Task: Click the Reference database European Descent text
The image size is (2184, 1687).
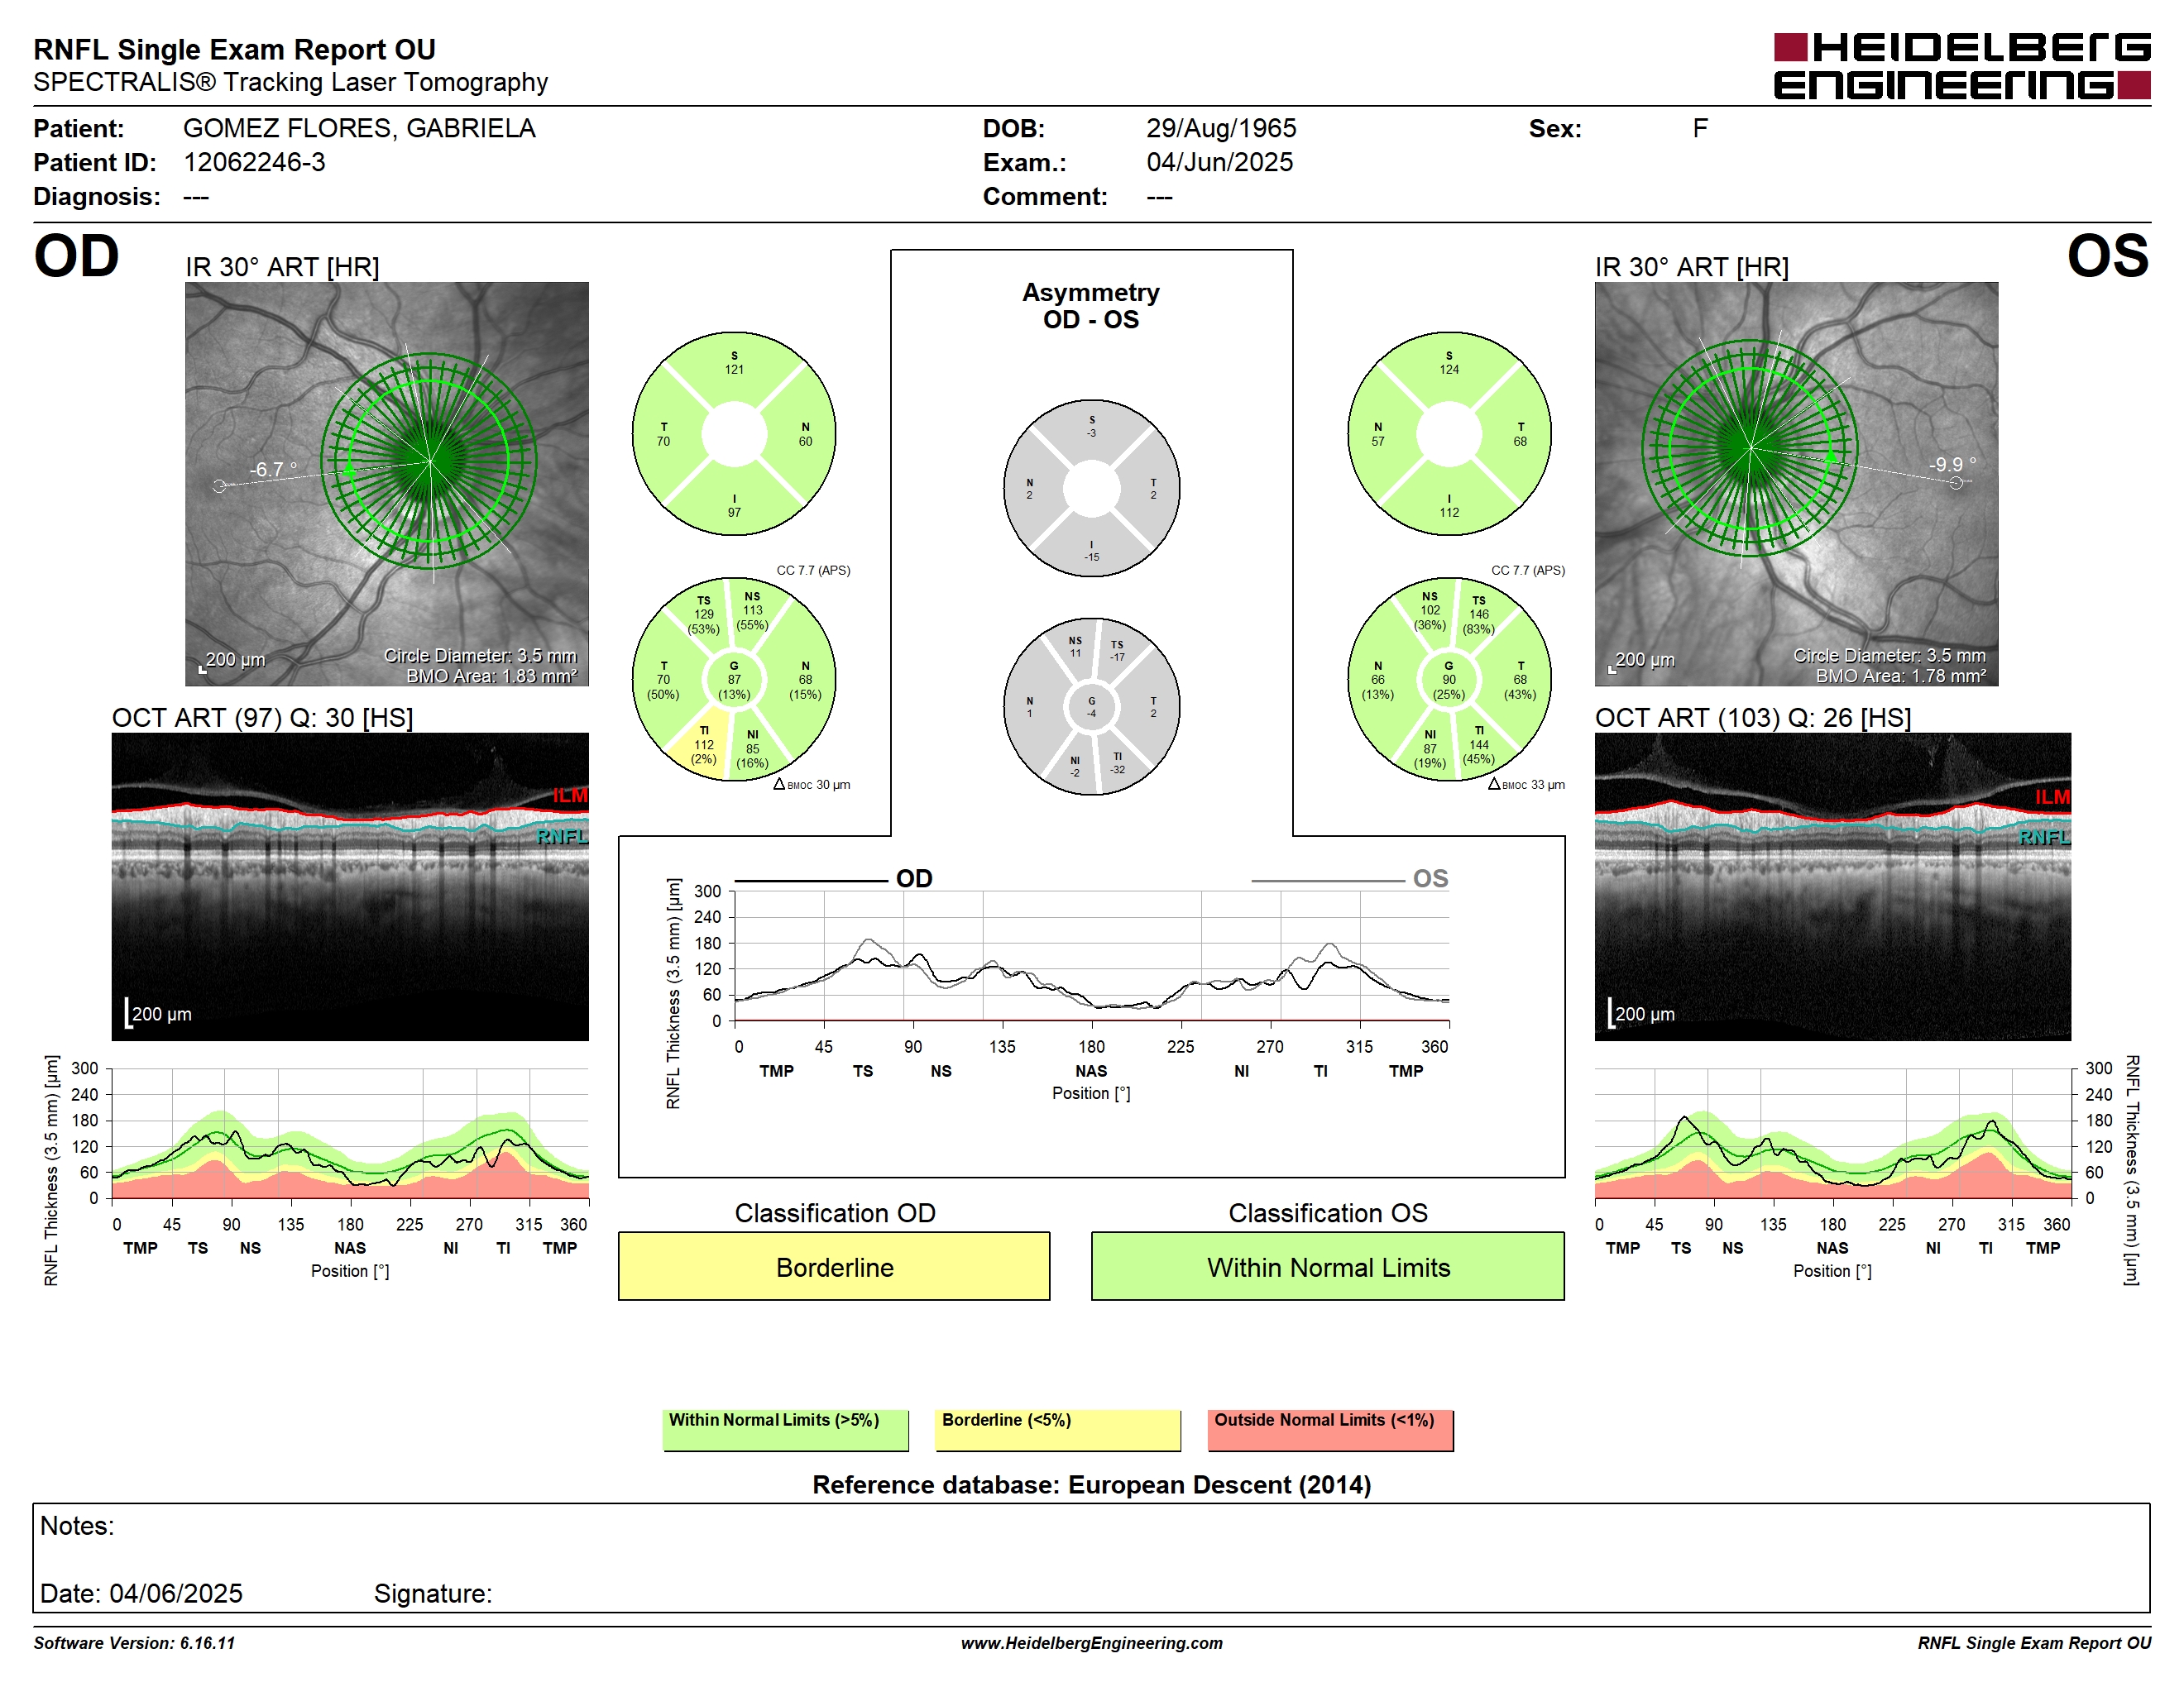Action: coord(1092,1485)
